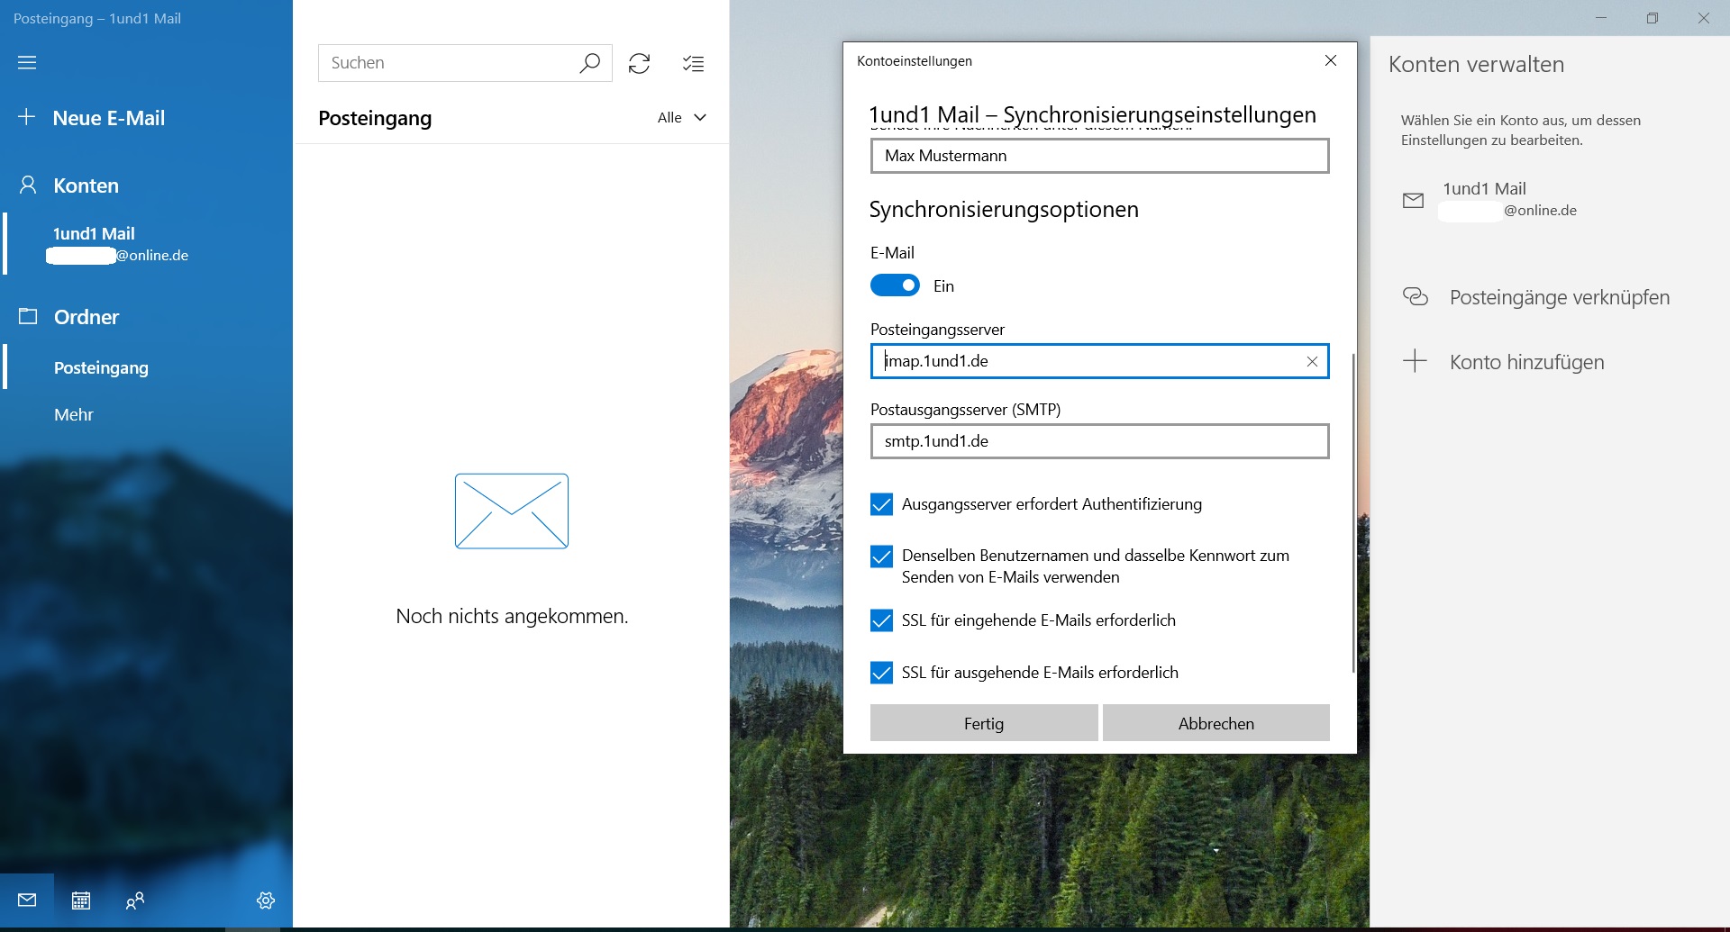Click envelope icon beside 1und1 Mail account

tap(1414, 200)
